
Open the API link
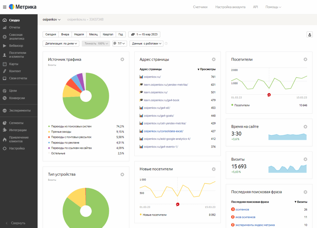[255, 7]
